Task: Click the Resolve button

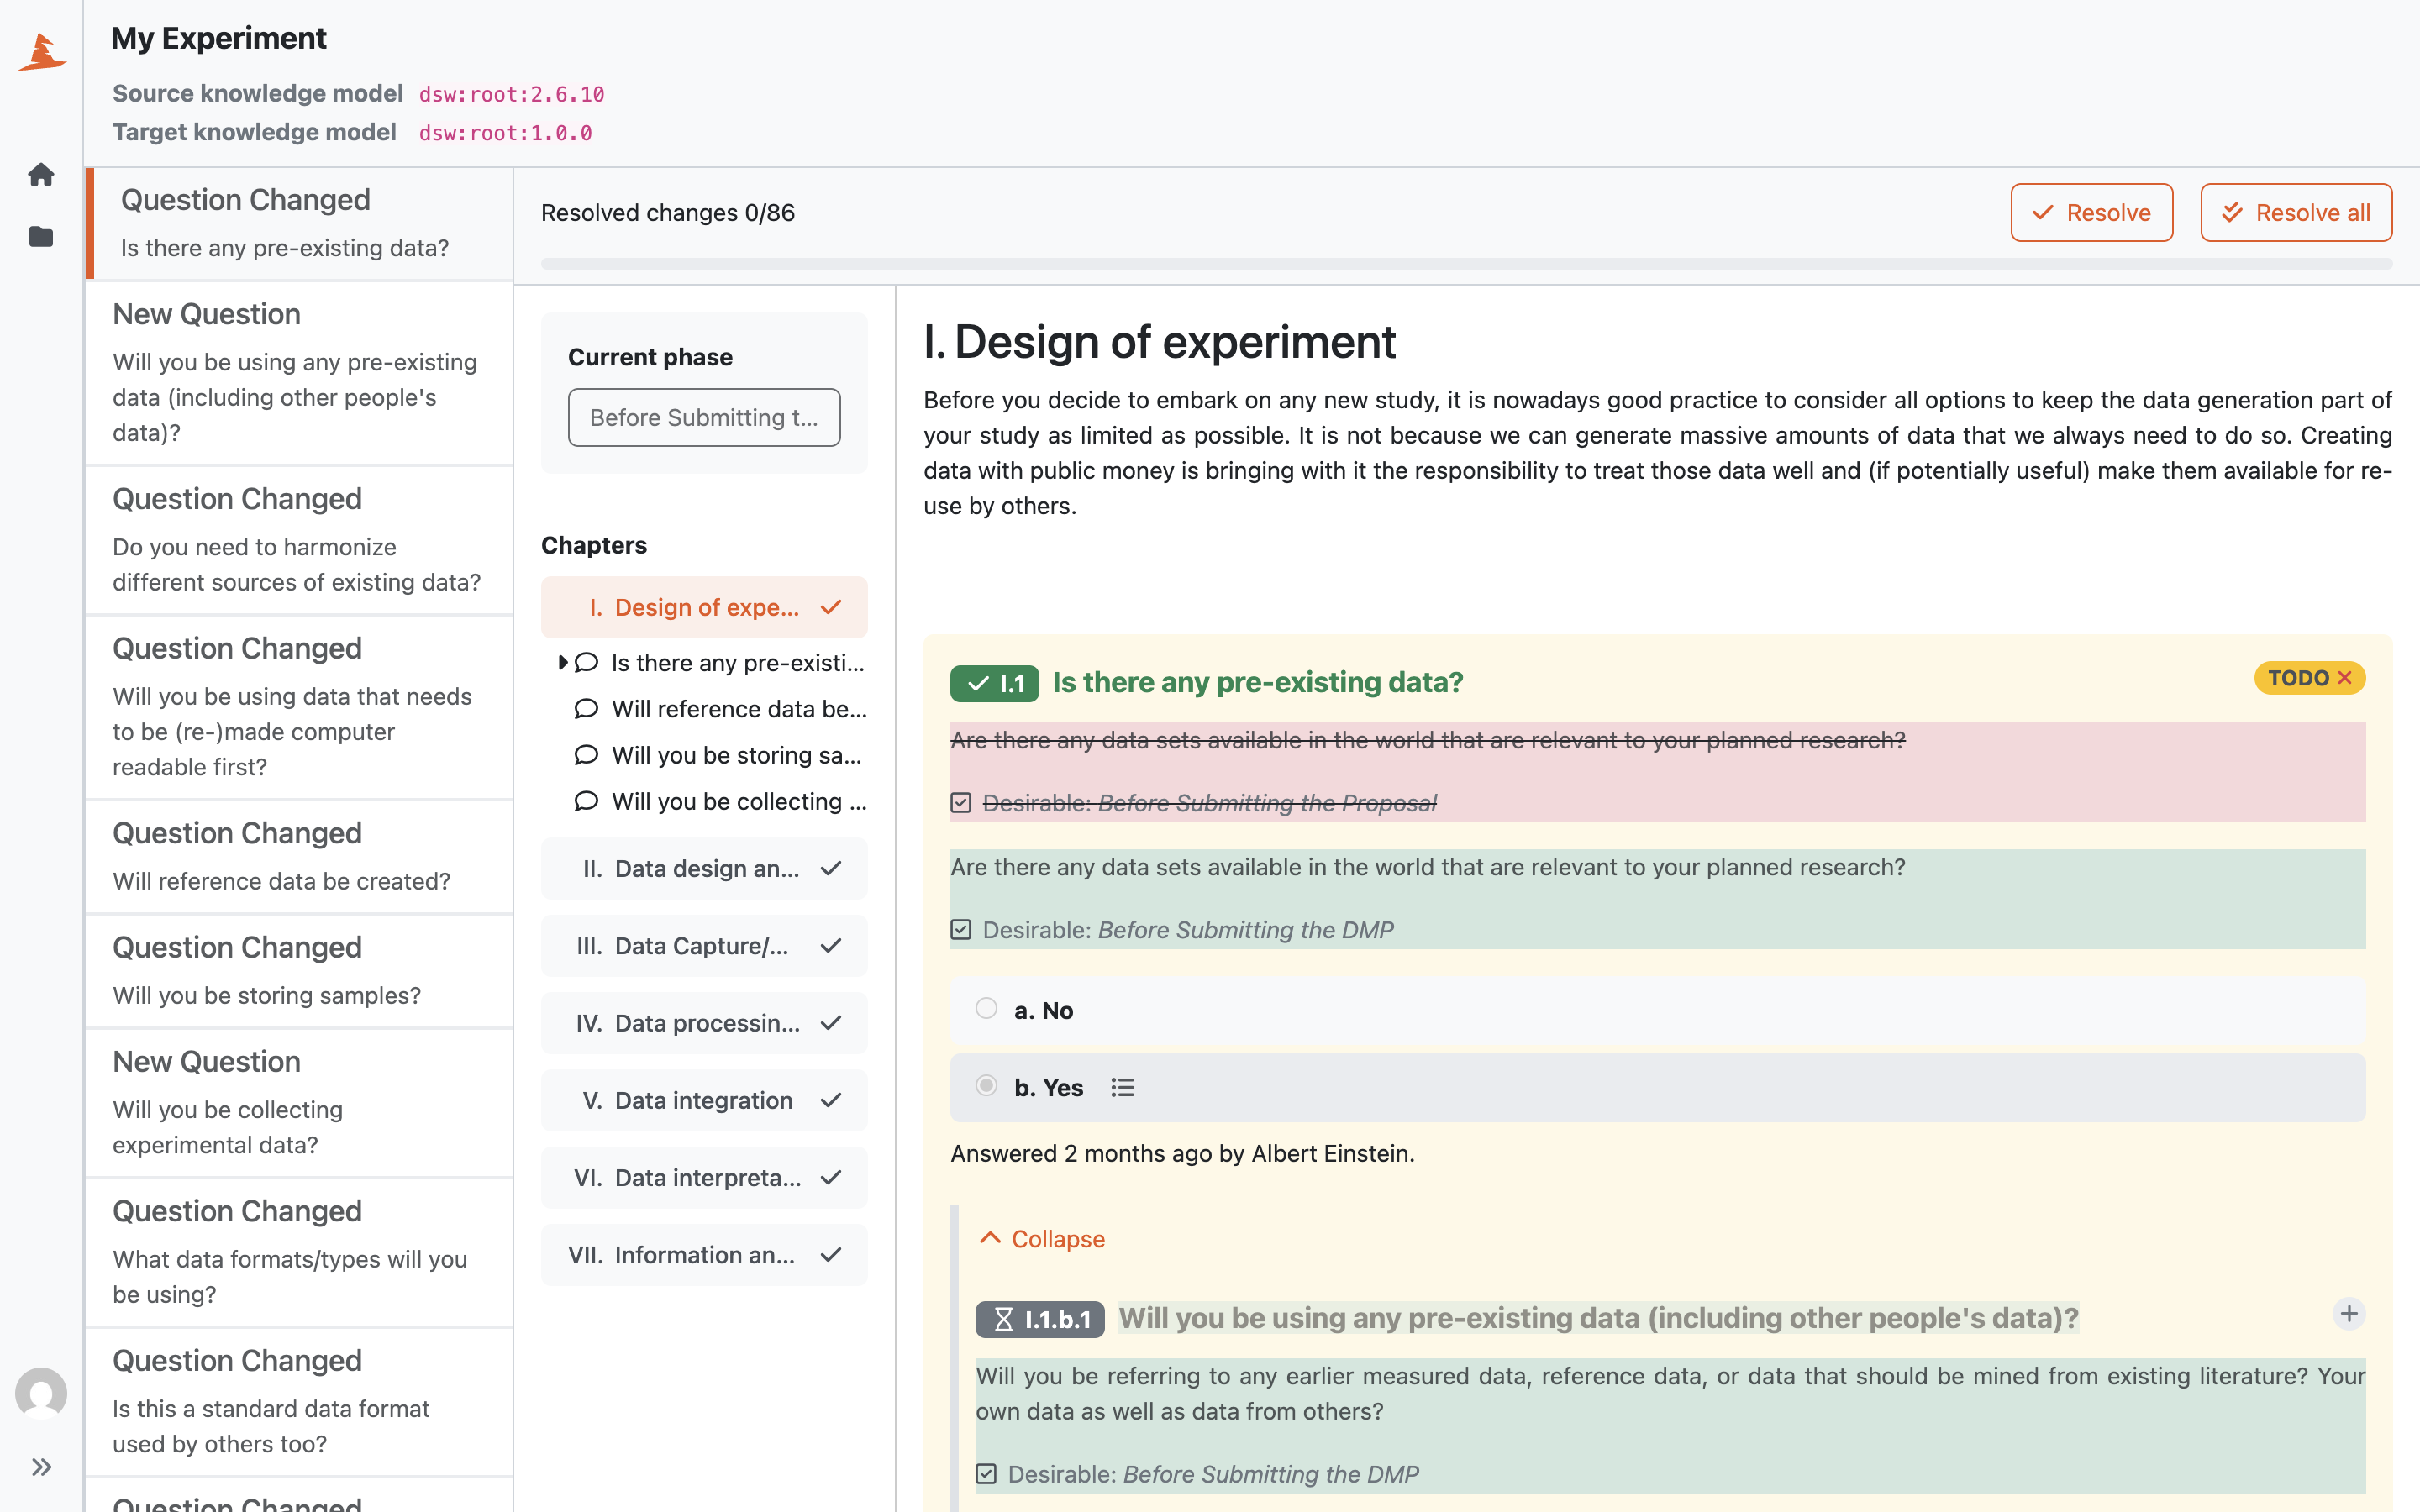Action: (2092, 212)
